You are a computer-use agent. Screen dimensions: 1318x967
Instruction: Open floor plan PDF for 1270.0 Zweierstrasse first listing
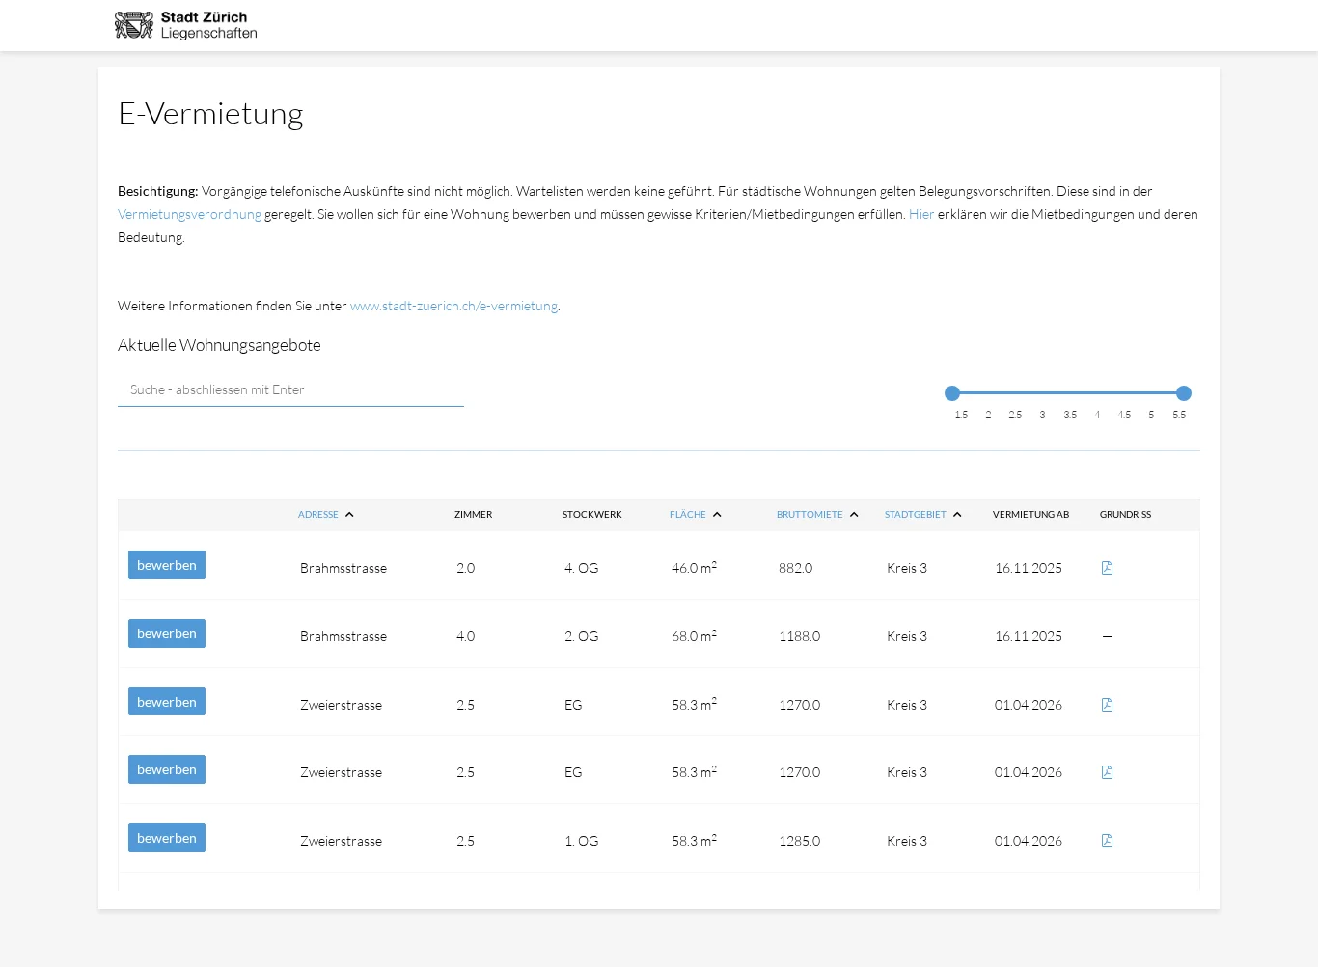[1107, 705]
